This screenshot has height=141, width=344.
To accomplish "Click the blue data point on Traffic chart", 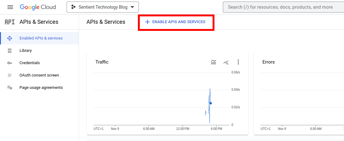I will 211,103.
